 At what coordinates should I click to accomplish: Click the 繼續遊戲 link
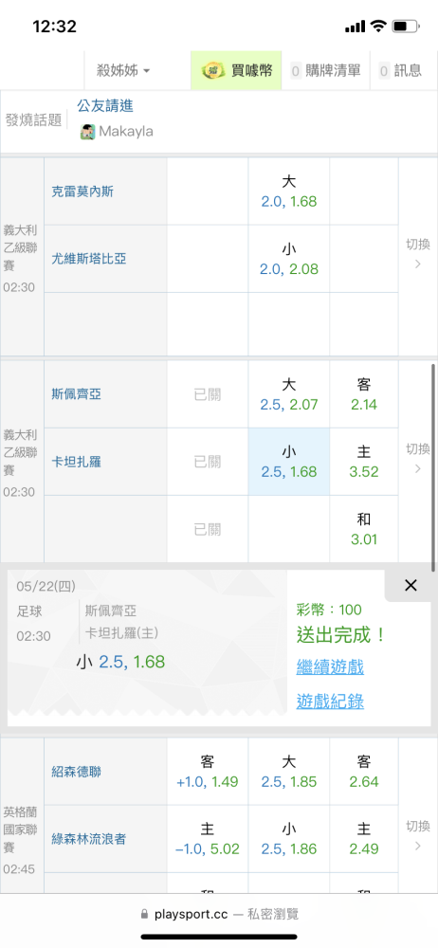330,668
